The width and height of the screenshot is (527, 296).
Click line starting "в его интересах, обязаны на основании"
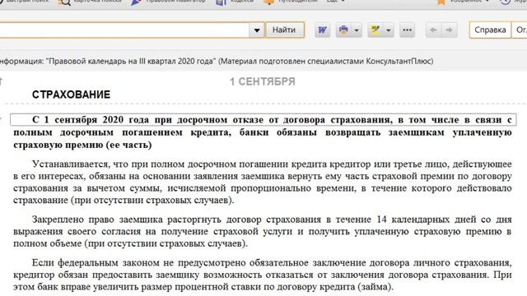pos(263,176)
